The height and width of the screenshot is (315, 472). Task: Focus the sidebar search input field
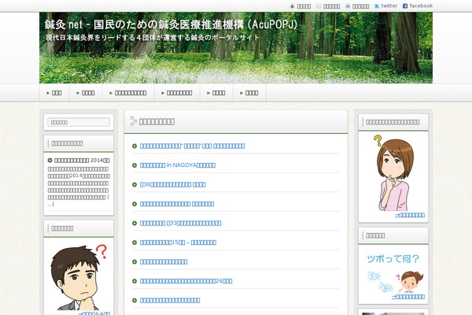[79, 122]
